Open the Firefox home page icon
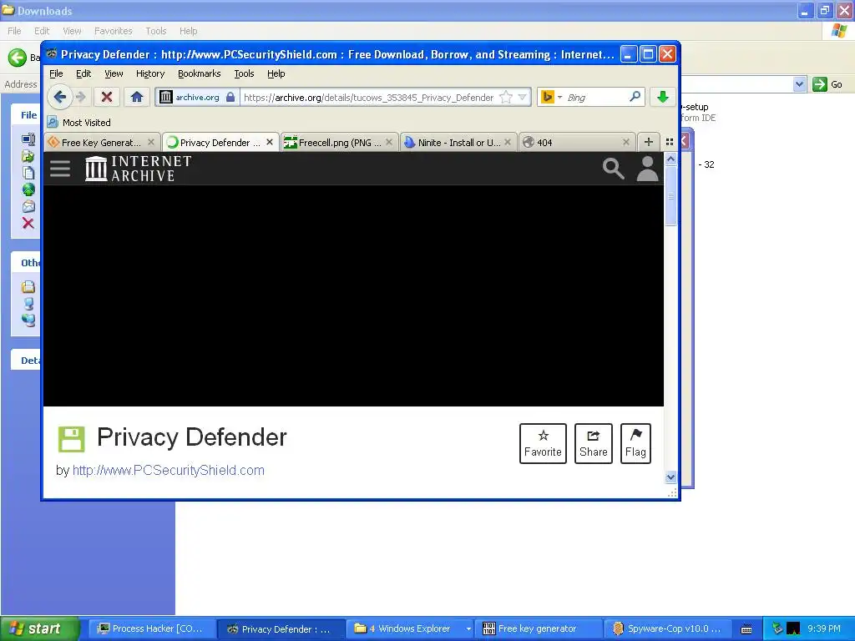Screen dimensions: 855x641 pyautogui.click(x=136, y=97)
